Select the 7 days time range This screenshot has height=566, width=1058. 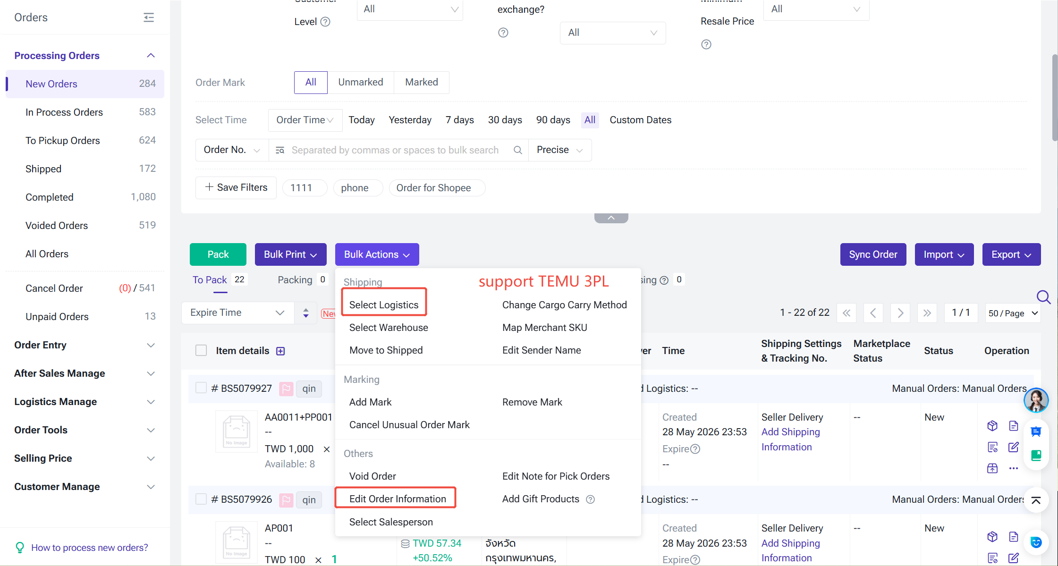pyautogui.click(x=459, y=120)
